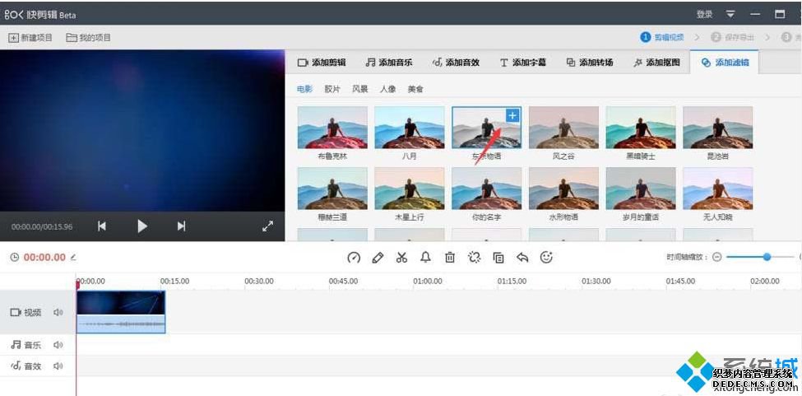This screenshot has height=396, width=802.
Task: Click the 音乐 track label
Action: (x=33, y=345)
